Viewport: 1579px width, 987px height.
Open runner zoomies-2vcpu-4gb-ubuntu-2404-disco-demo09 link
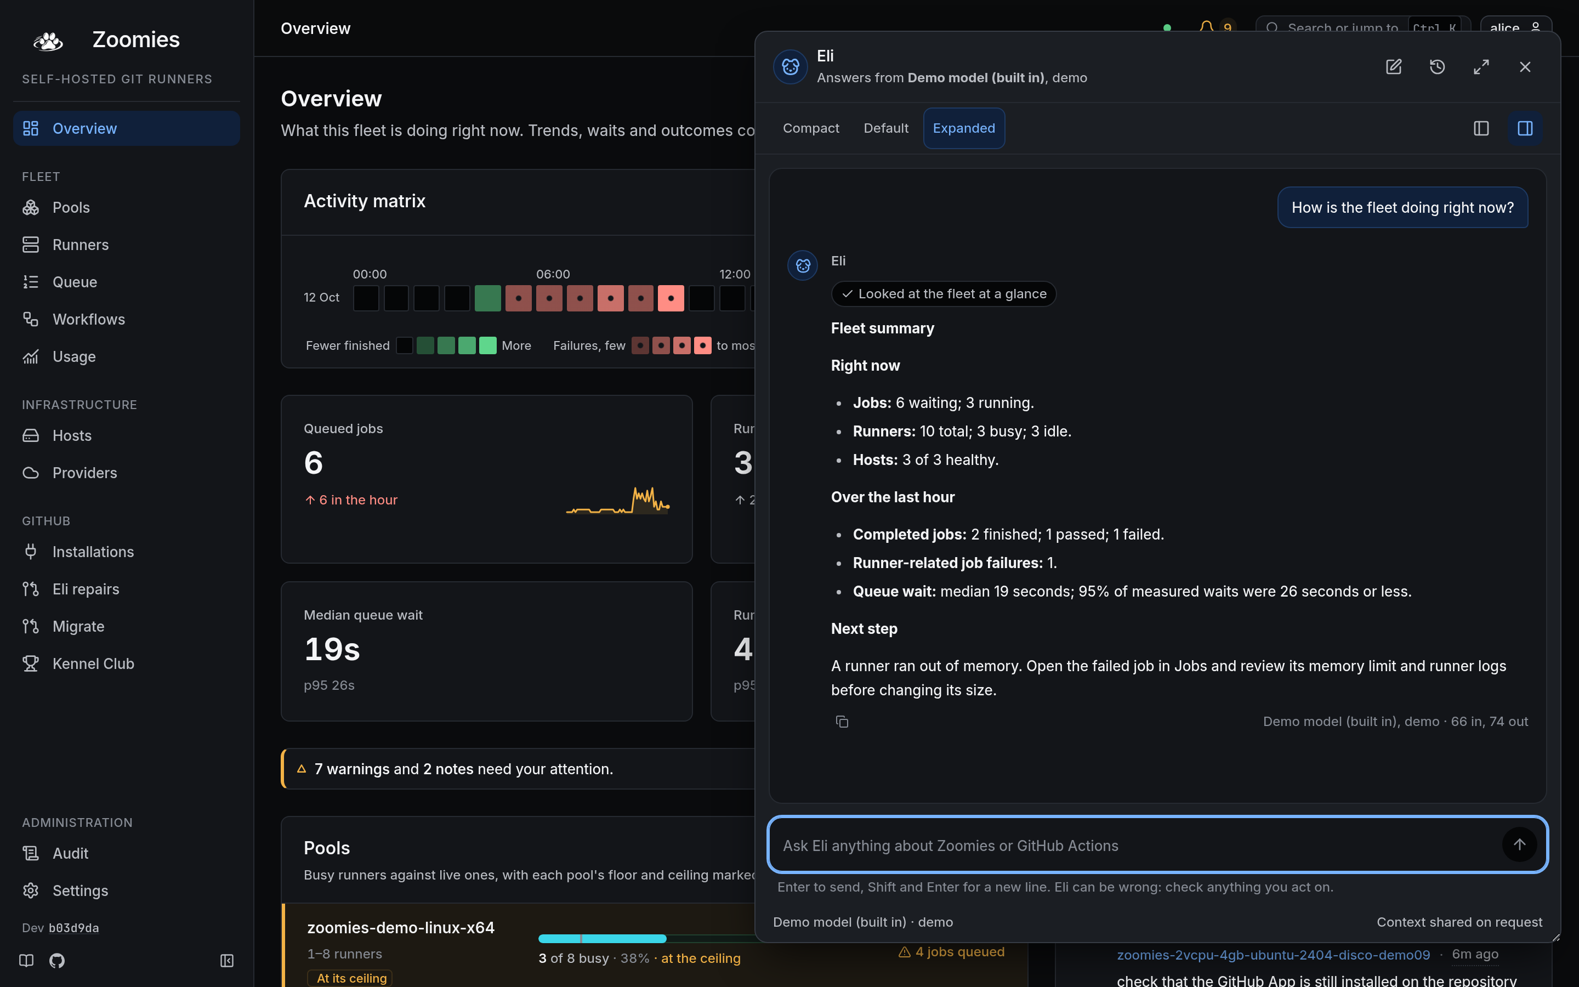coord(1273,954)
